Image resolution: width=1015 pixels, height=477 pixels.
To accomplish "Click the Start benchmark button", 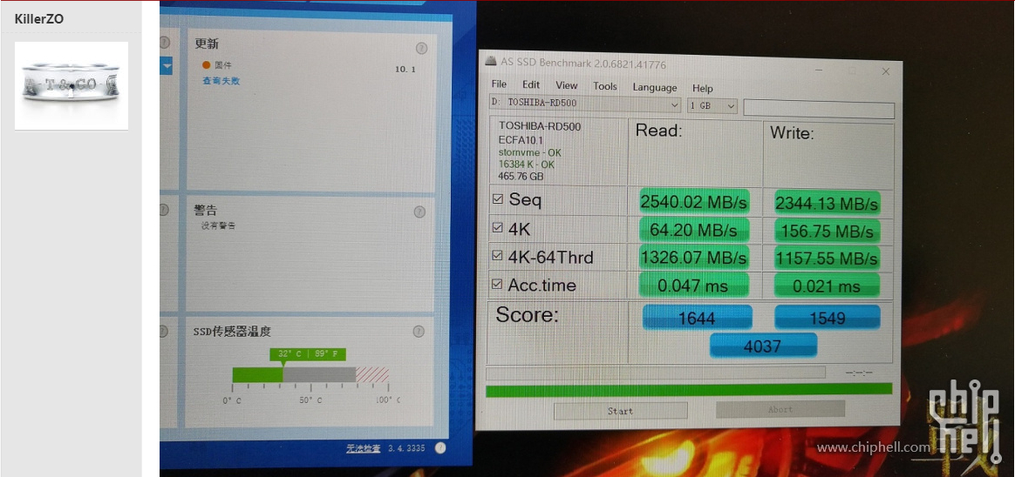I will pyautogui.click(x=620, y=411).
